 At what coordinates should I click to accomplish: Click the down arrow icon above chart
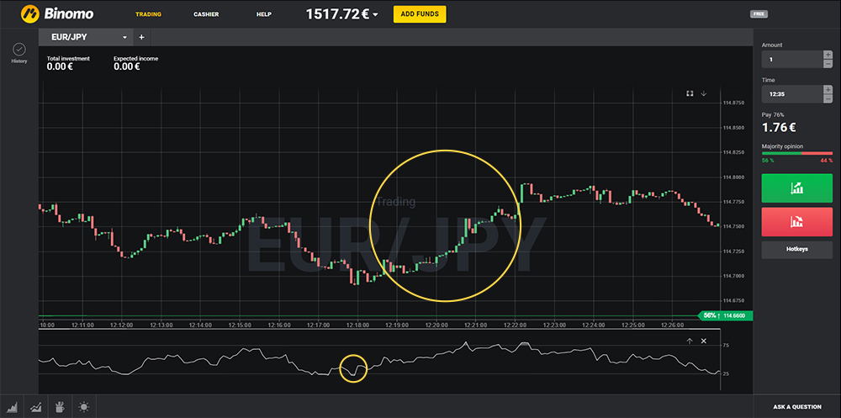click(704, 93)
